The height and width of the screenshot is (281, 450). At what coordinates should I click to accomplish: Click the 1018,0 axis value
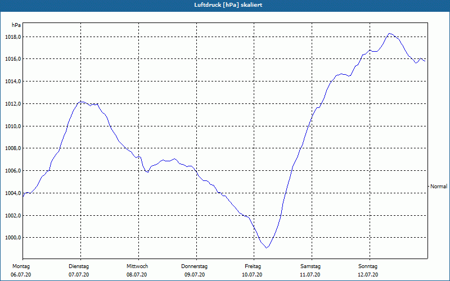[12, 37]
